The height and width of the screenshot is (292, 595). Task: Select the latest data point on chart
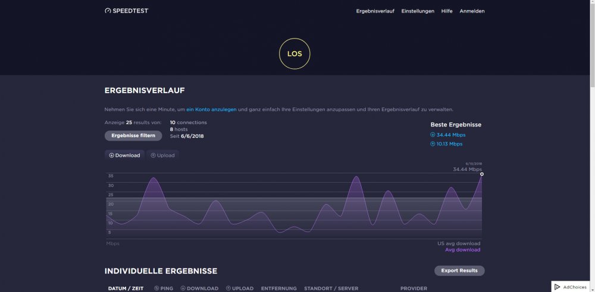pyautogui.click(x=482, y=174)
